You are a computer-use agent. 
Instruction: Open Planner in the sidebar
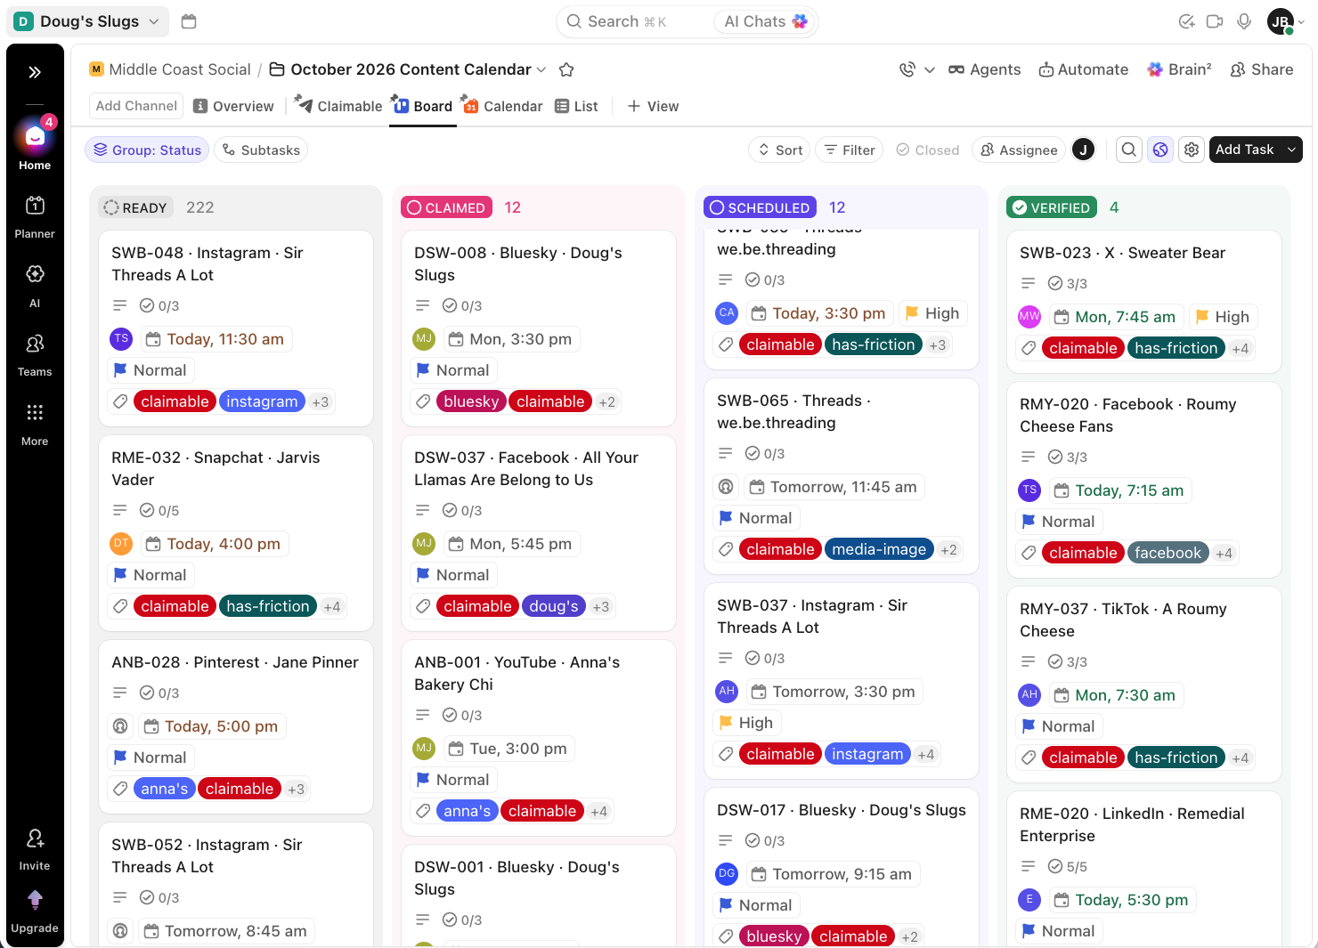click(x=35, y=217)
